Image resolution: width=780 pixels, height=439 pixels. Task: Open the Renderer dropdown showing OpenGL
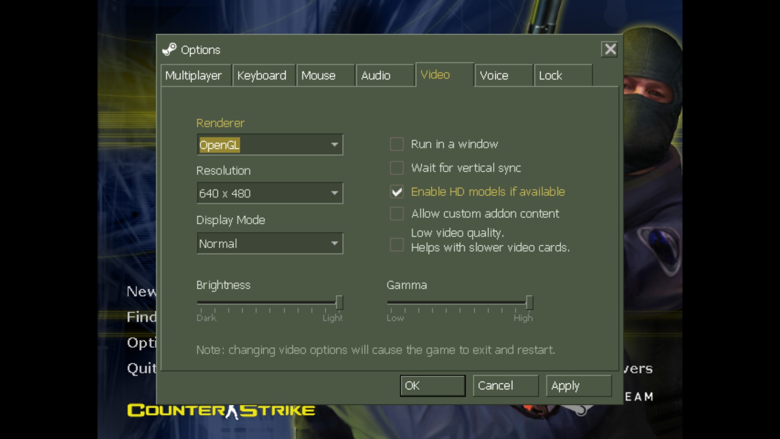[270, 145]
